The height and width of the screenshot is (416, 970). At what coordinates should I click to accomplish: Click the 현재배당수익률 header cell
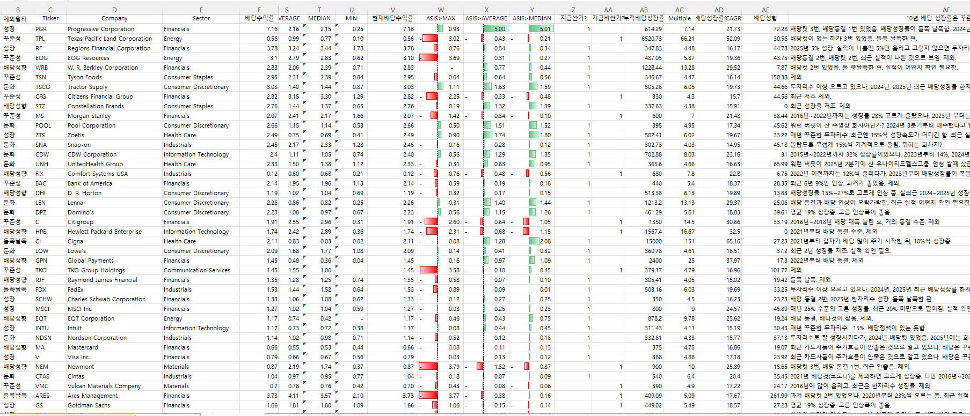click(x=392, y=18)
